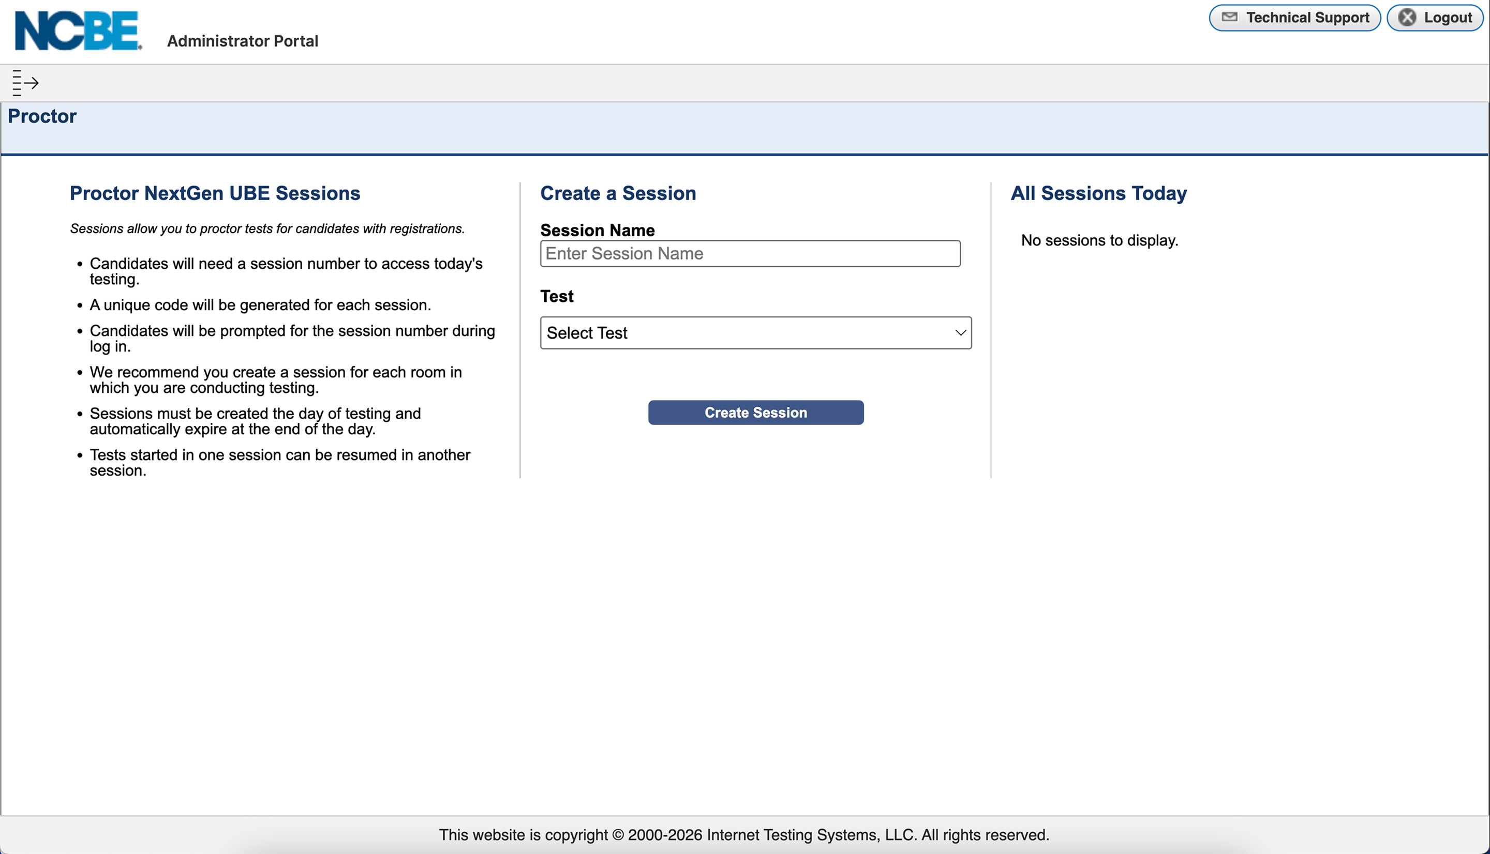Focus the Session Name input field
Screen dimensions: 1490x854
click(750, 253)
